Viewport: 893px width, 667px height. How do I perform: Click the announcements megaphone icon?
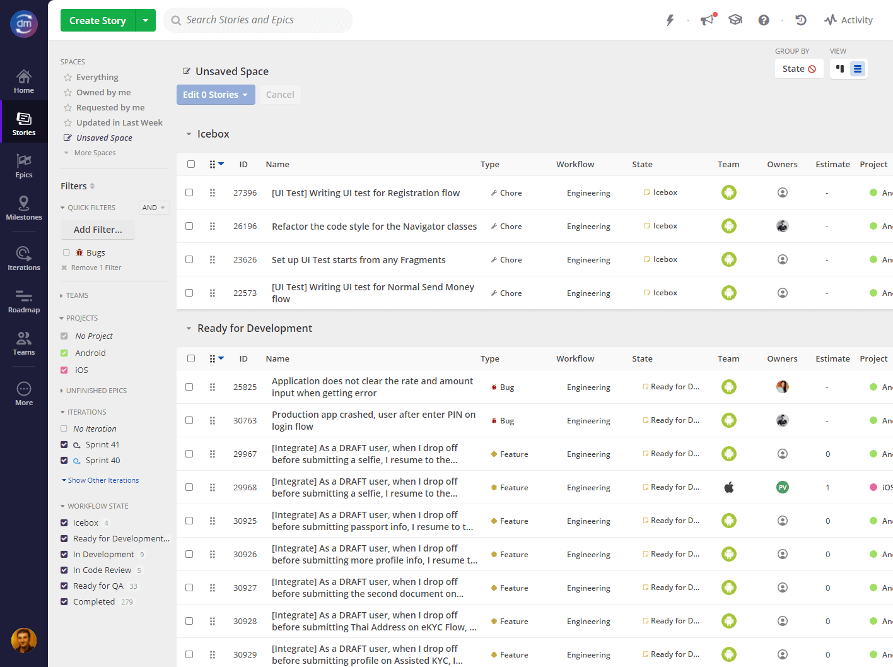(708, 20)
